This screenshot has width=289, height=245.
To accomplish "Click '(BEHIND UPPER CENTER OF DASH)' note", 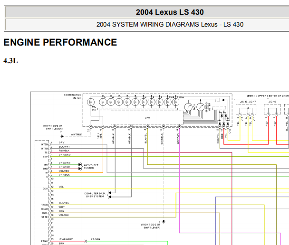I will point(268,96).
